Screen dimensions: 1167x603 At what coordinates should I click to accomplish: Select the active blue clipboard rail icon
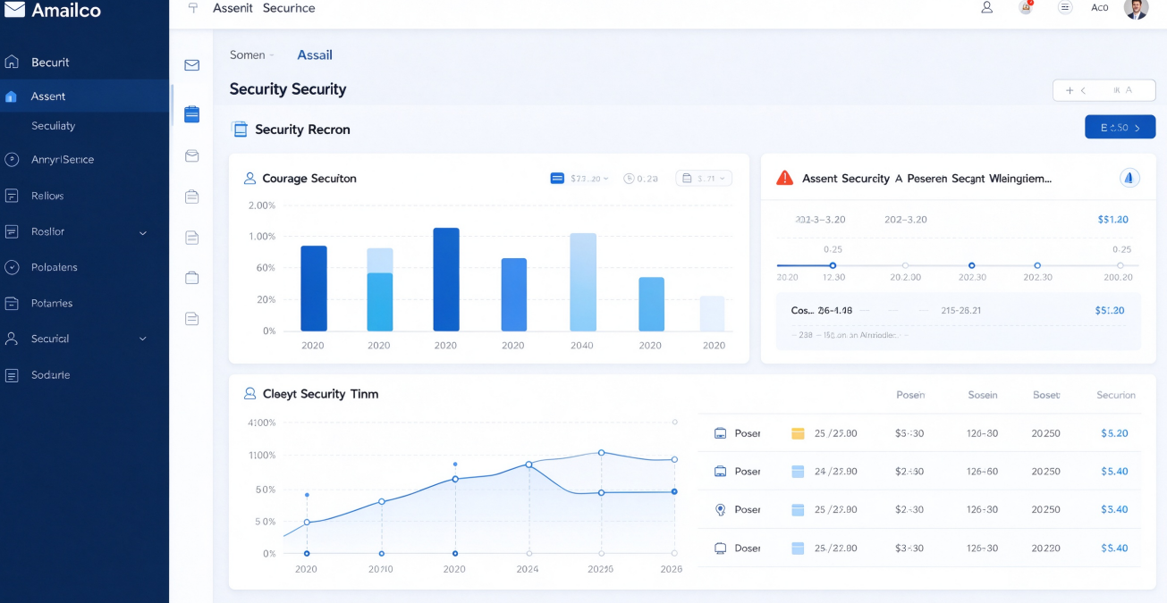(x=191, y=114)
